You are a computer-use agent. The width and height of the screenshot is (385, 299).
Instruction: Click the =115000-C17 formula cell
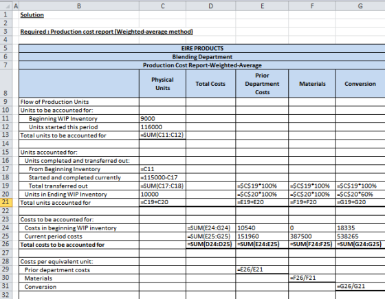click(x=162, y=177)
